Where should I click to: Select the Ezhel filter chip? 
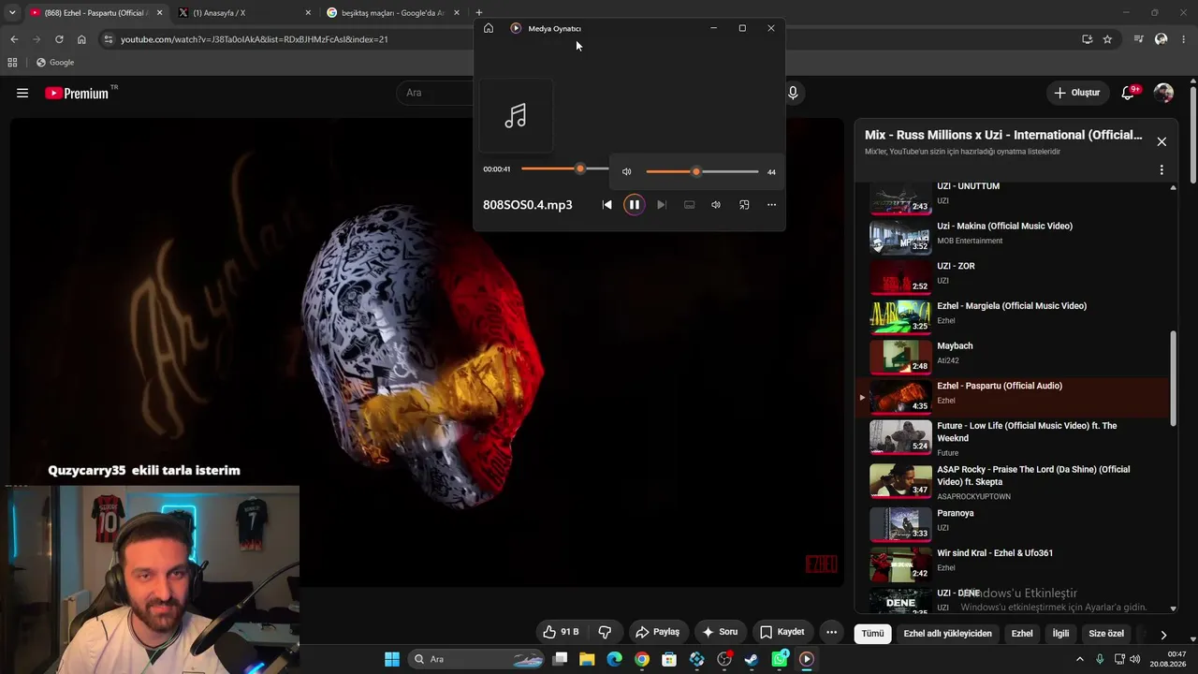click(x=1022, y=634)
